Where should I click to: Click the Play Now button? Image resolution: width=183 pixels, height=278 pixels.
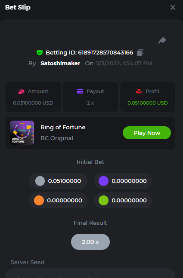[x=147, y=133]
